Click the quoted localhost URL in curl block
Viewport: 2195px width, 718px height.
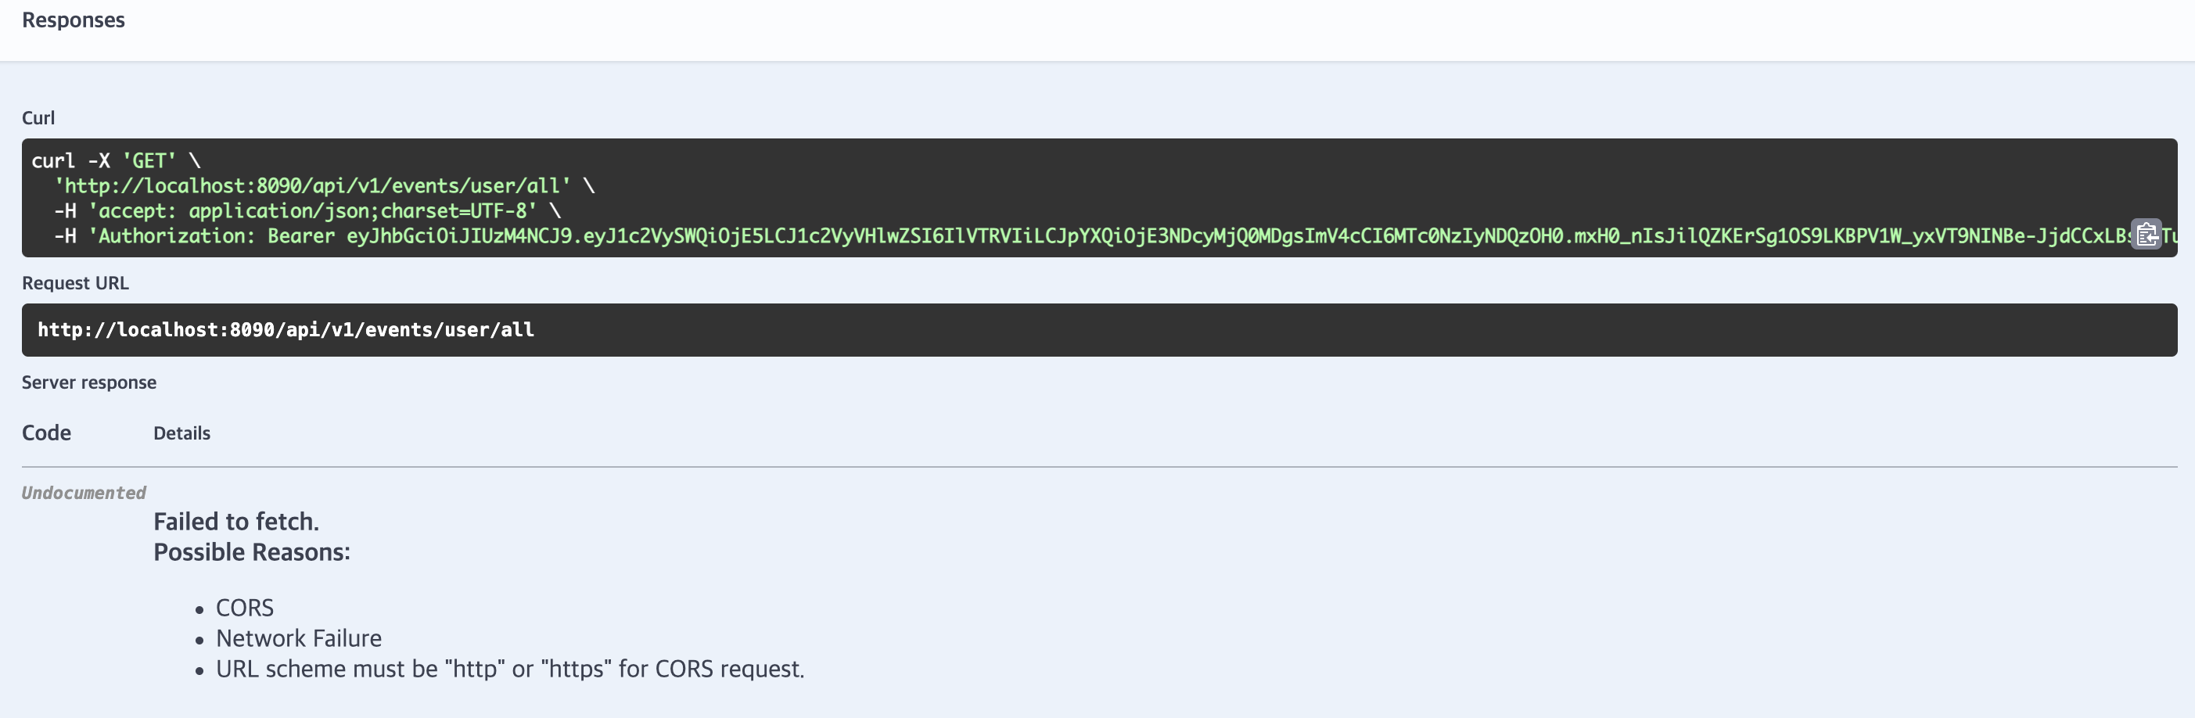pos(313,185)
